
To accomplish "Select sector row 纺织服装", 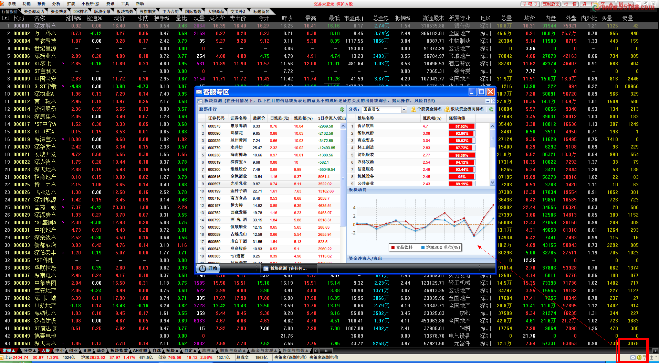I will click(419, 155).
